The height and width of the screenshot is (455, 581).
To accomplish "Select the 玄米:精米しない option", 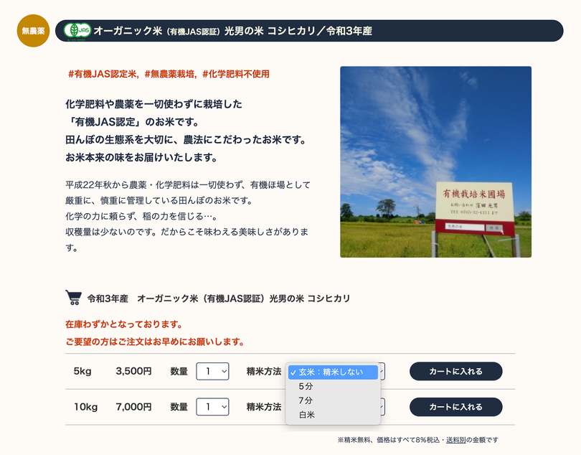I will (333, 372).
